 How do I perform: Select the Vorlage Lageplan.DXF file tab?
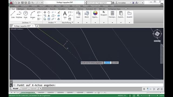[x=22, y=26]
